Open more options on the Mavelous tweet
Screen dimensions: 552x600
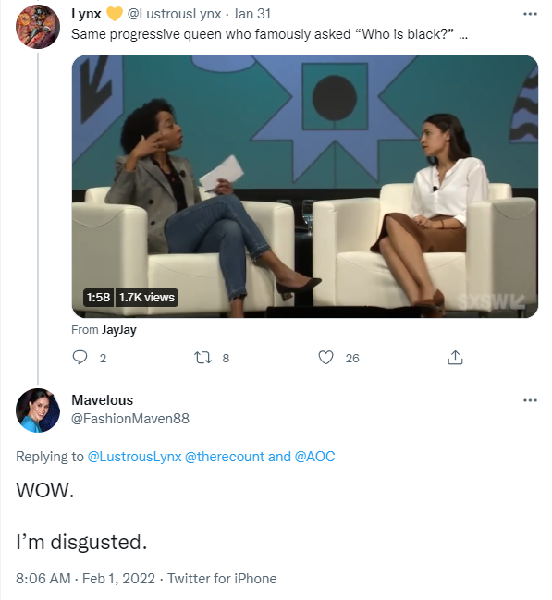coord(530,400)
